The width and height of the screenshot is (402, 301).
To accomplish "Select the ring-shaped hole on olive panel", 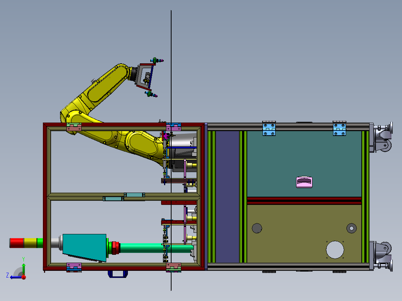I will [x=352, y=228].
